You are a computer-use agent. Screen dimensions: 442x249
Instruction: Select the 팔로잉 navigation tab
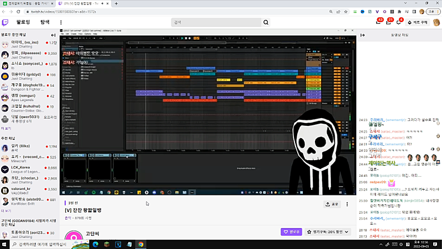click(x=24, y=23)
